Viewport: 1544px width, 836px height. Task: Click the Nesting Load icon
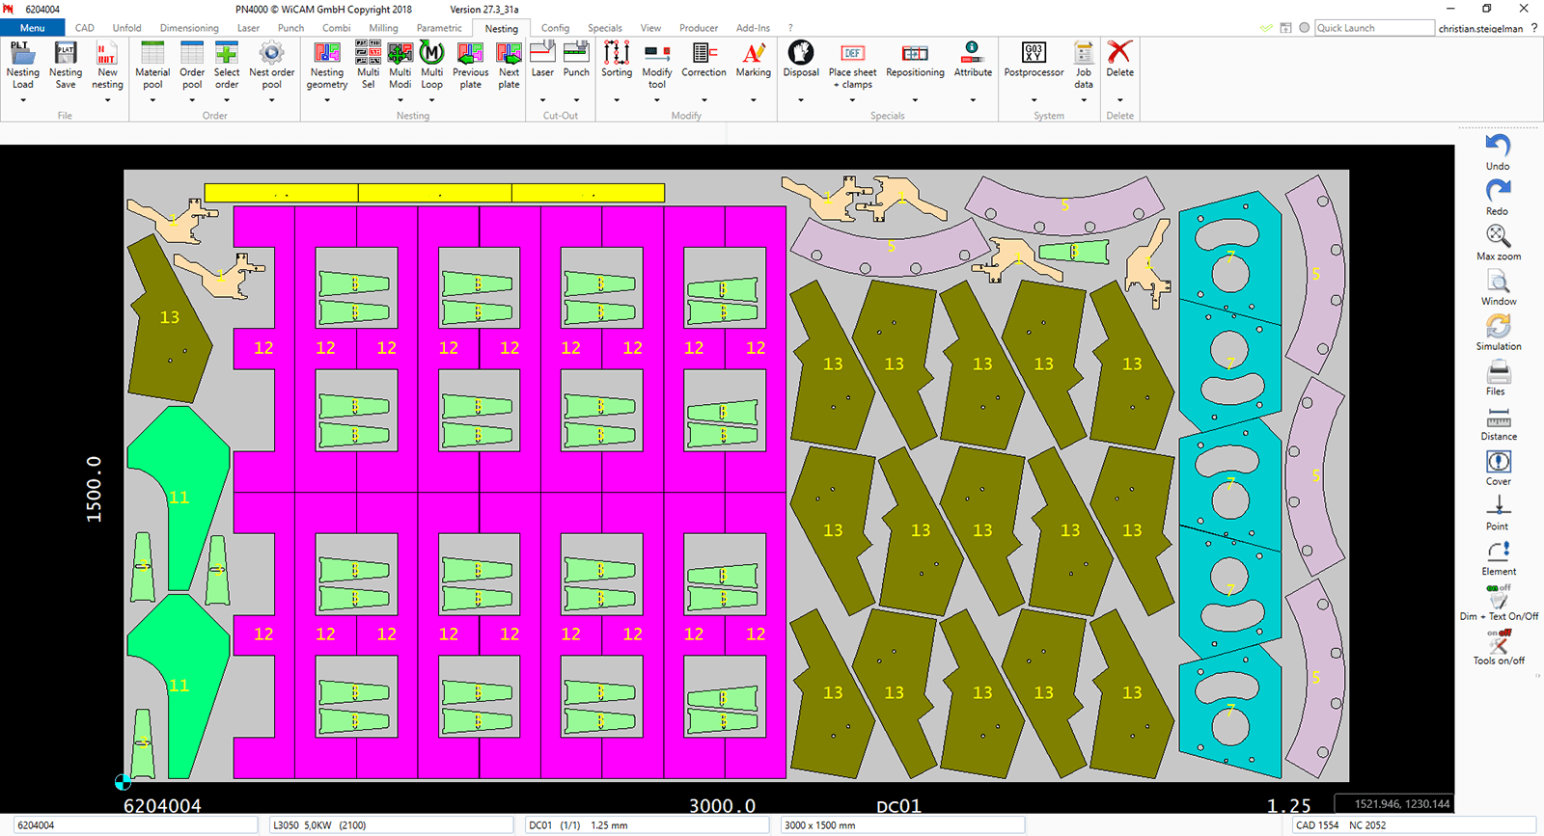tap(22, 55)
